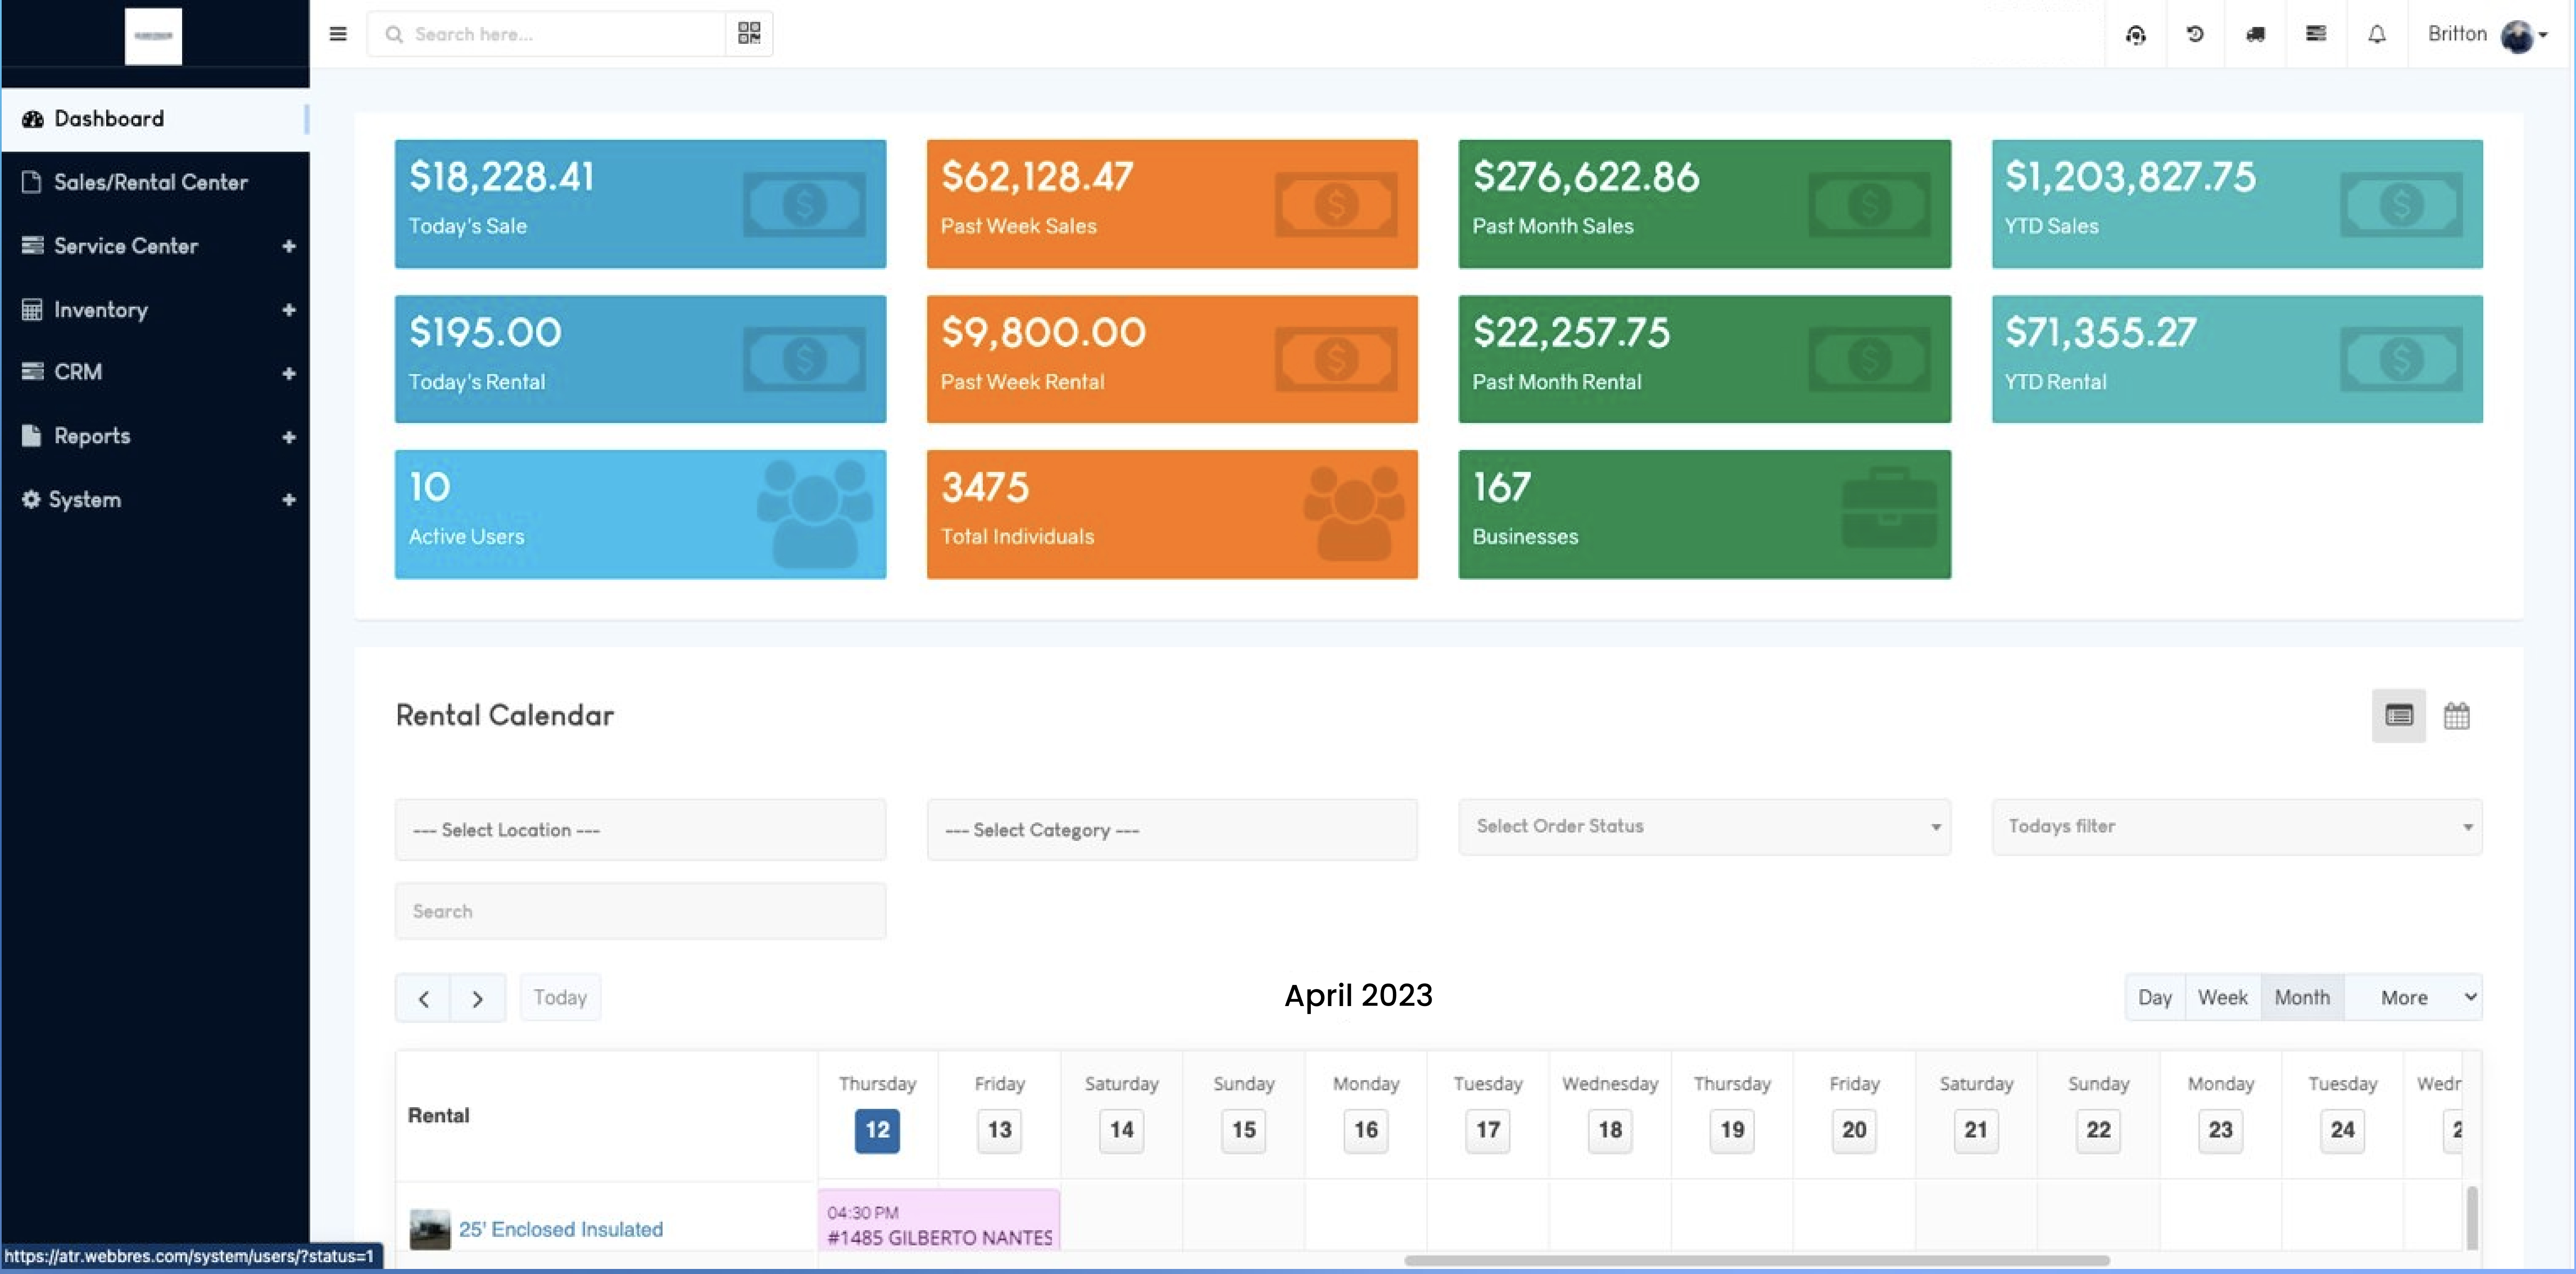Open the Todays filter dropdown
Image resolution: width=2576 pixels, height=1274 pixels.
2237,826
